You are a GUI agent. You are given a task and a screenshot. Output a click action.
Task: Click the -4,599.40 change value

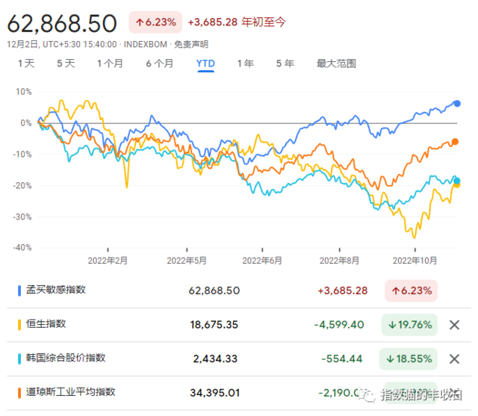(x=339, y=325)
